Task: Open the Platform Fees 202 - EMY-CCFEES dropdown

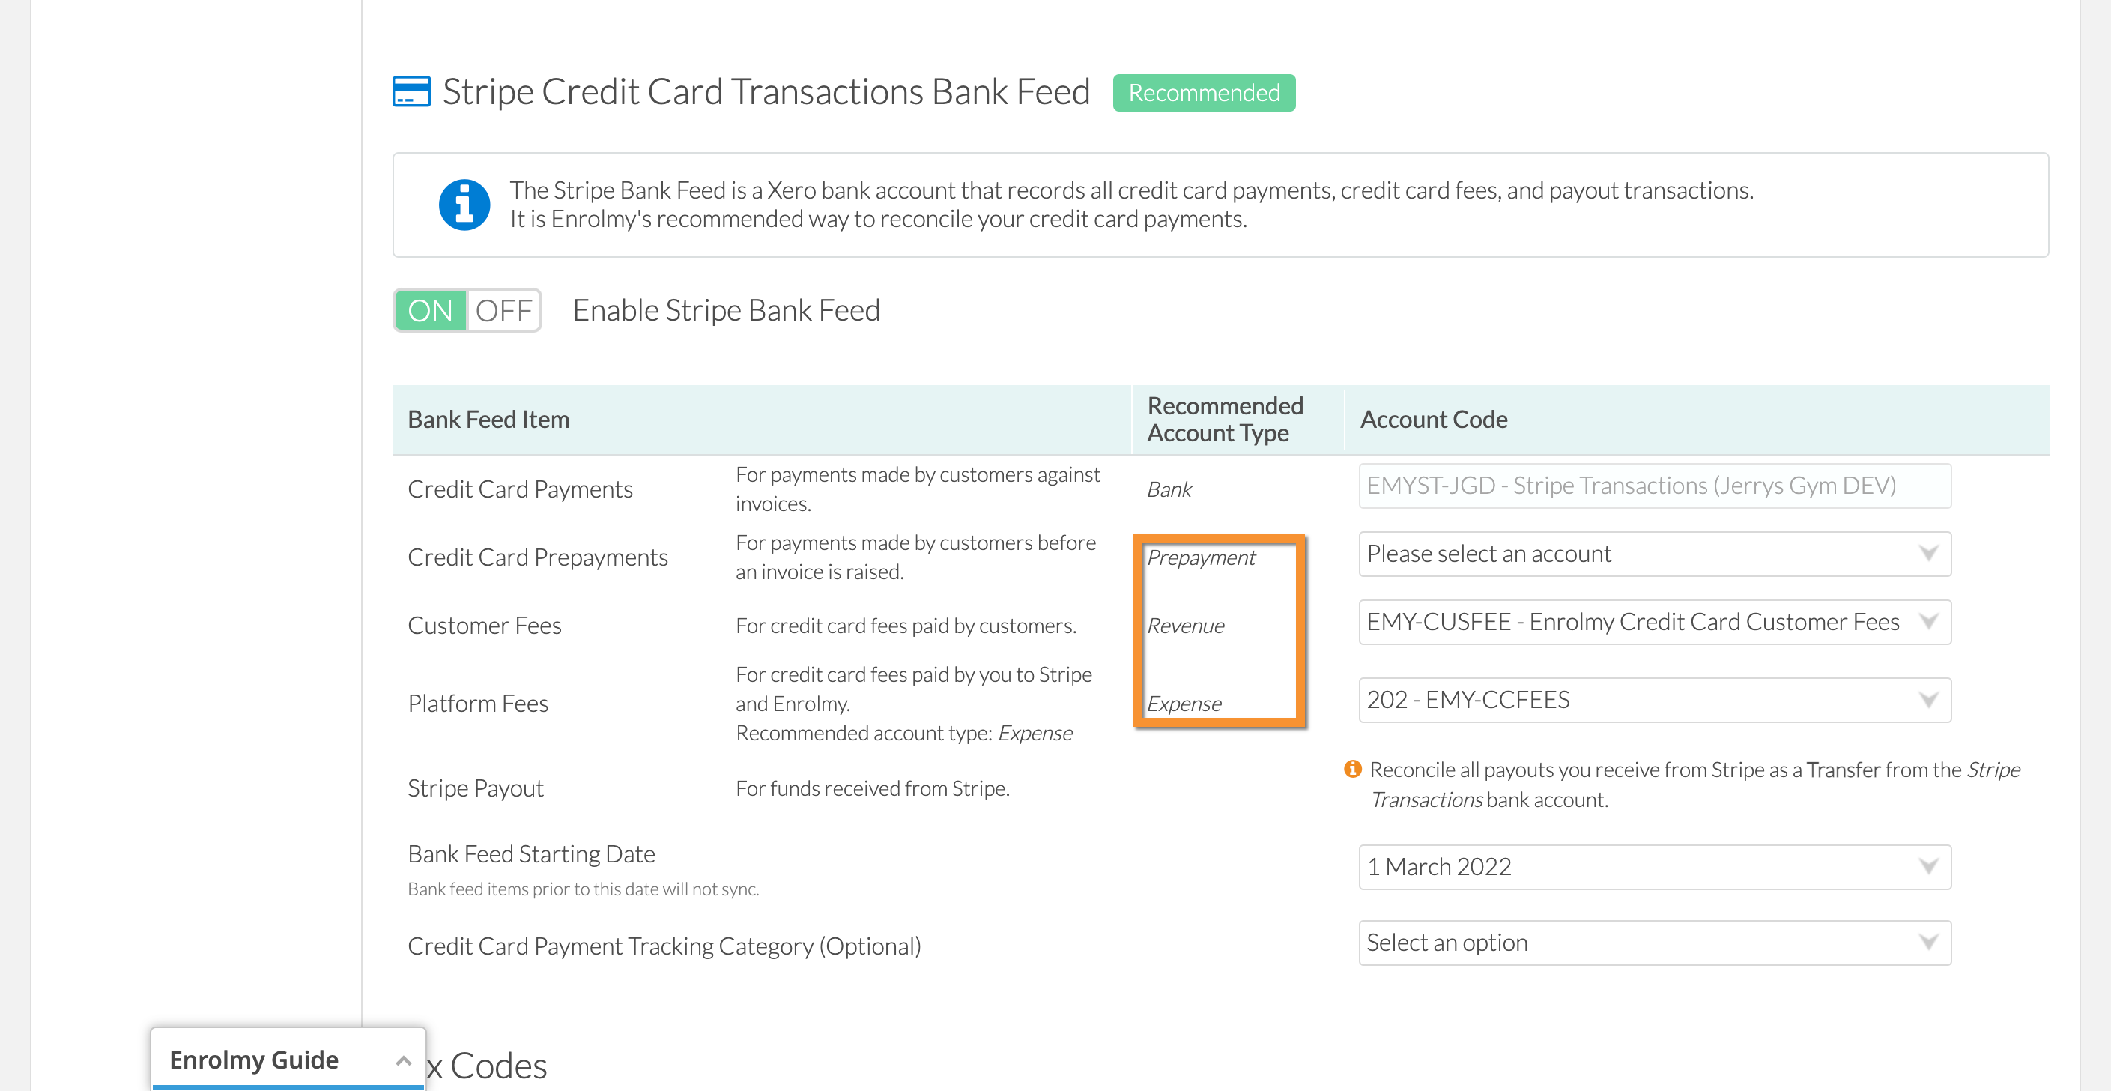Action: (x=1655, y=700)
